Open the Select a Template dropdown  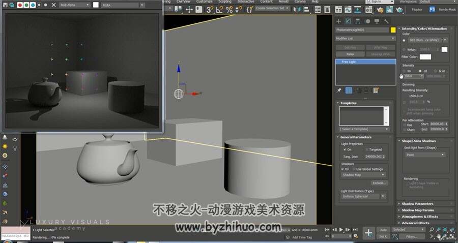pos(364,129)
